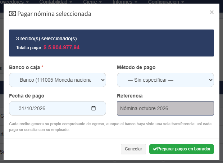Viewport: 223px width, 163px height.
Task: Open the Banco o caja dropdown
Action: [x=58, y=80]
